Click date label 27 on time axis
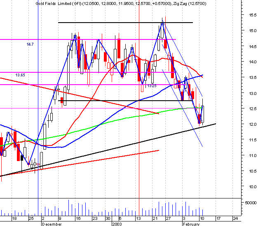 (168, 219)
